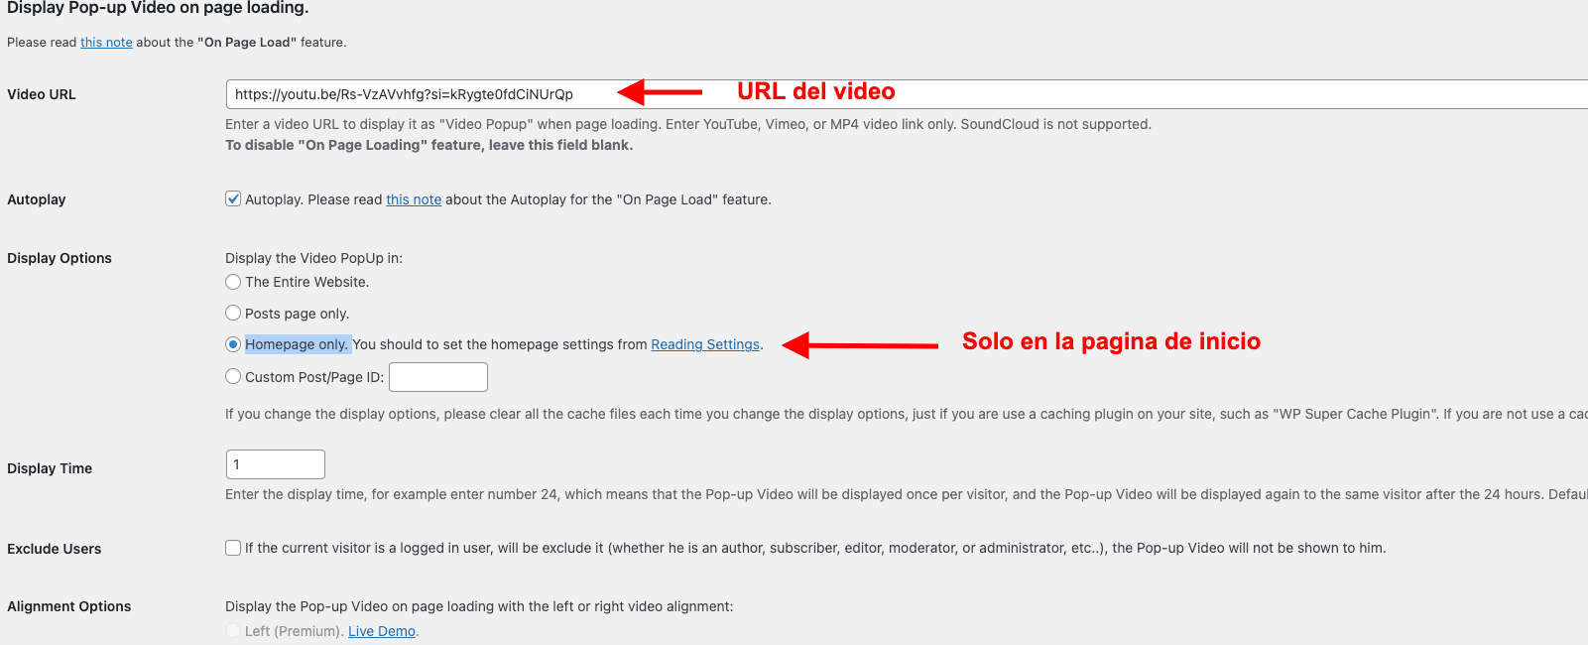This screenshot has height=645, width=1588.
Task: Open the Reading Settings link
Action: 705,344
